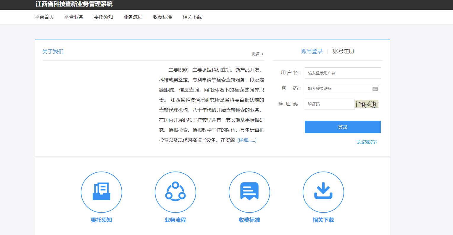453x235 pixels.
Task: Click the 业务流程 label under the icon
Action: 175,220
